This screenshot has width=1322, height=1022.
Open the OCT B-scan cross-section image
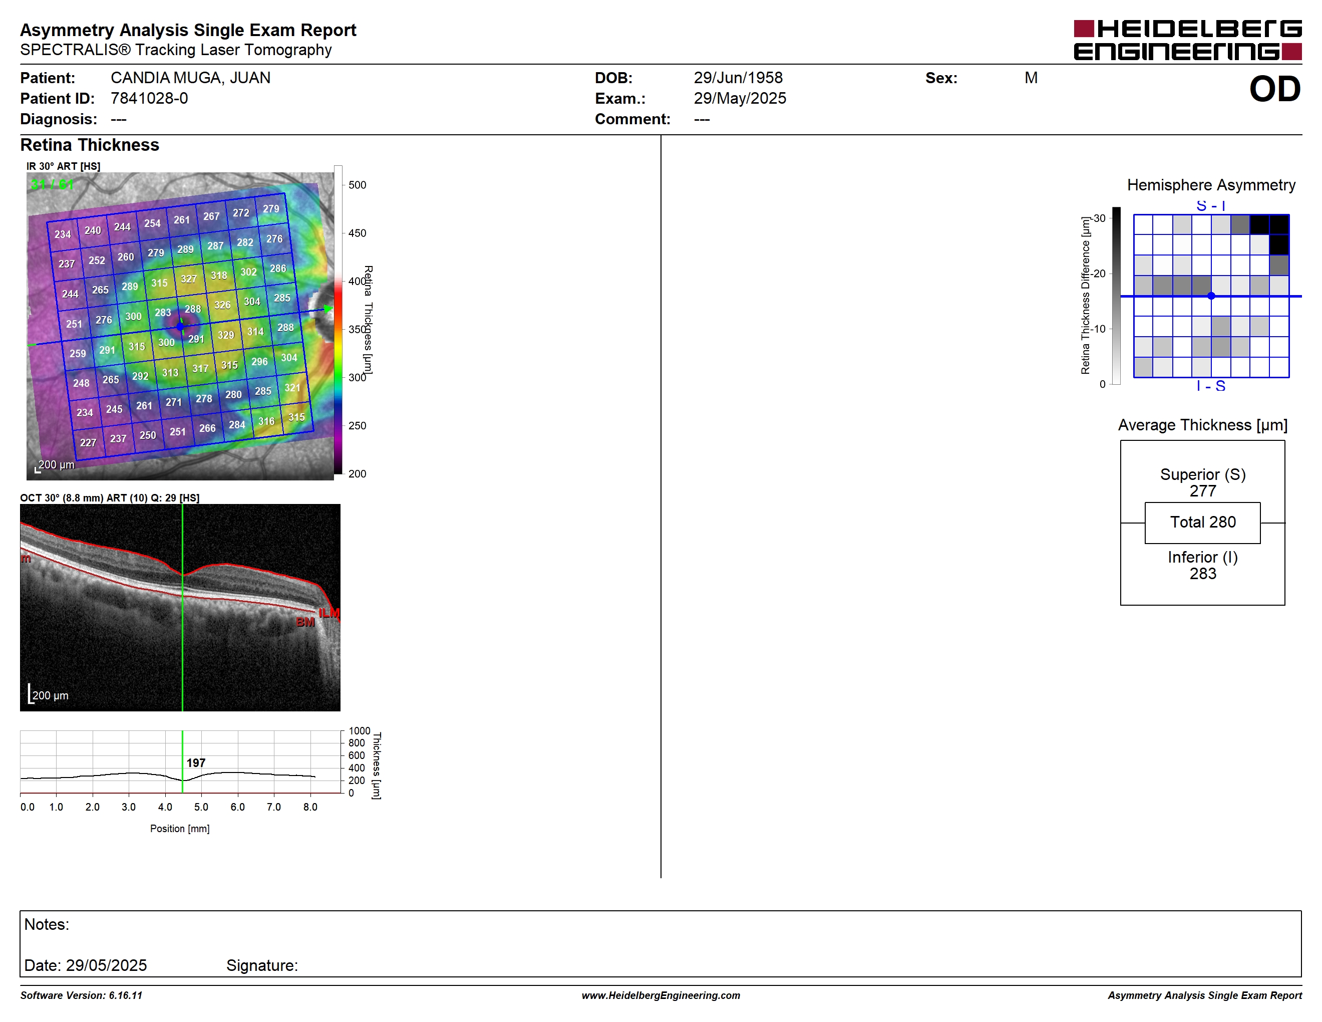[180, 607]
